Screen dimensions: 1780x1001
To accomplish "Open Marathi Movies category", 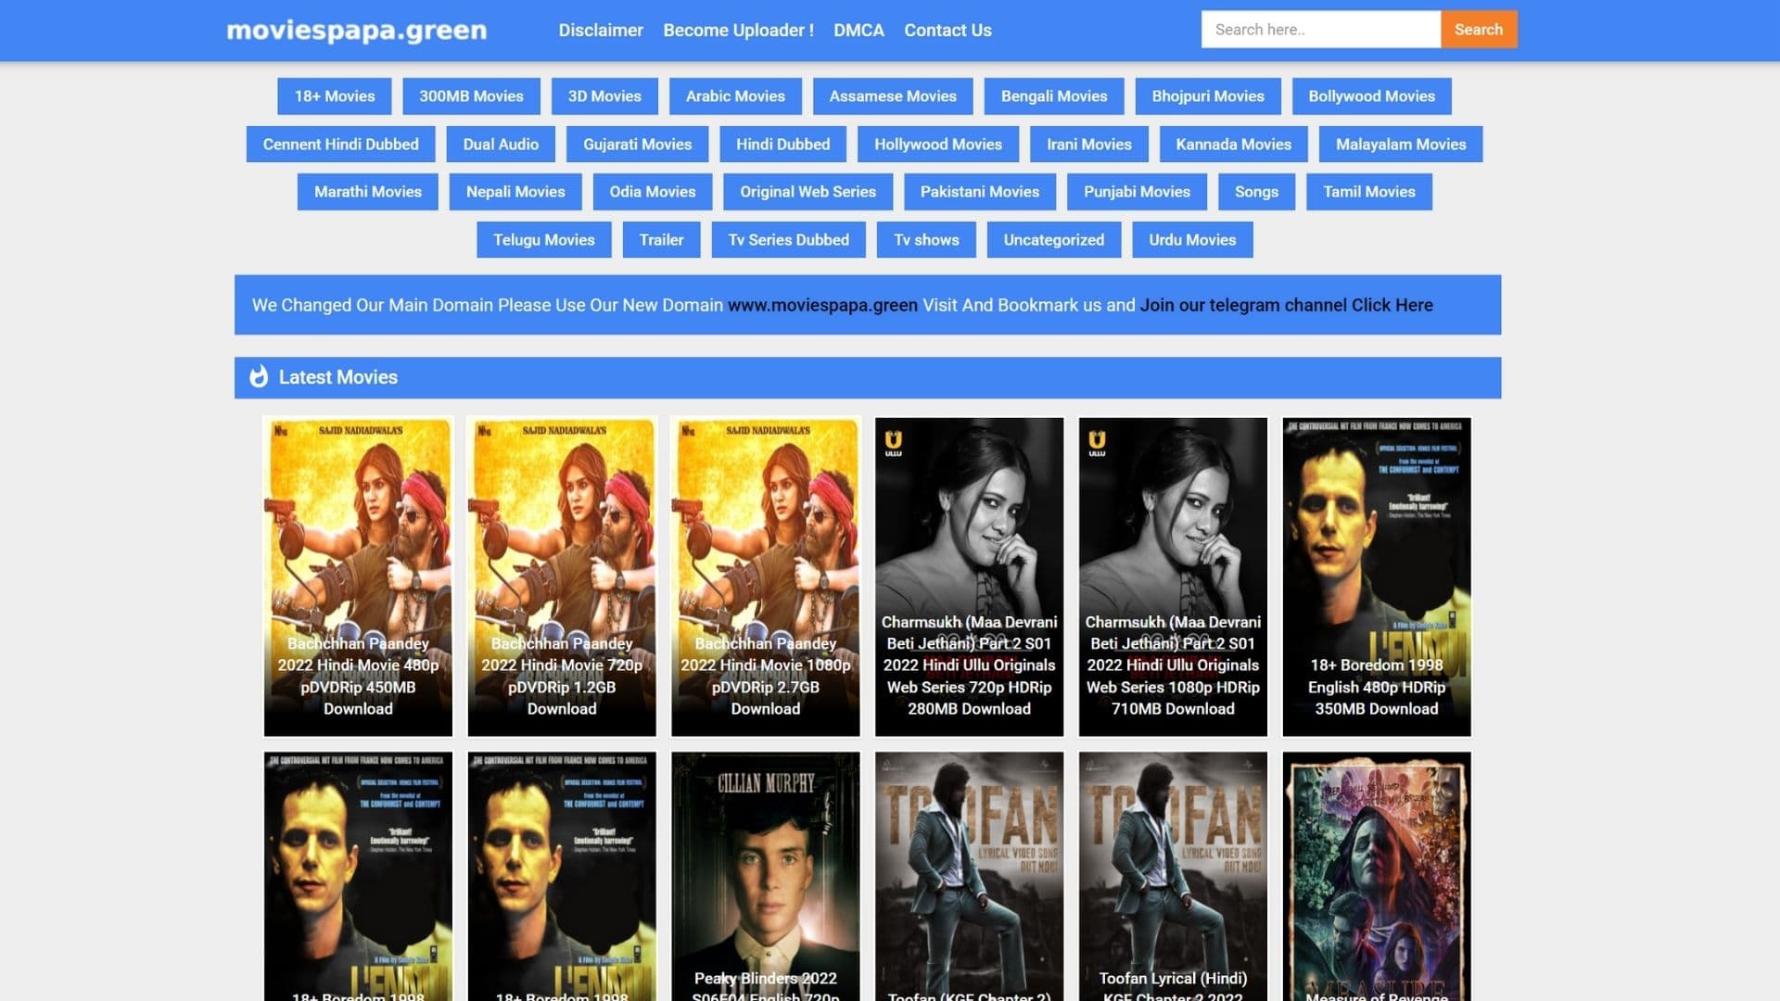I will (x=367, y=192).
